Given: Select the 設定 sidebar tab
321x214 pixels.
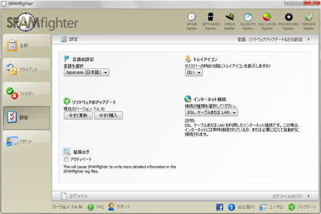Looking at the screenshot, I should (26, 118).
